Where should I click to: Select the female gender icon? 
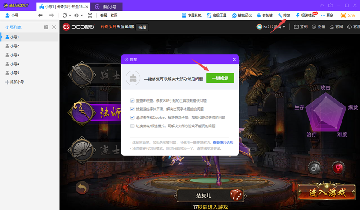[x=338, y=168]
